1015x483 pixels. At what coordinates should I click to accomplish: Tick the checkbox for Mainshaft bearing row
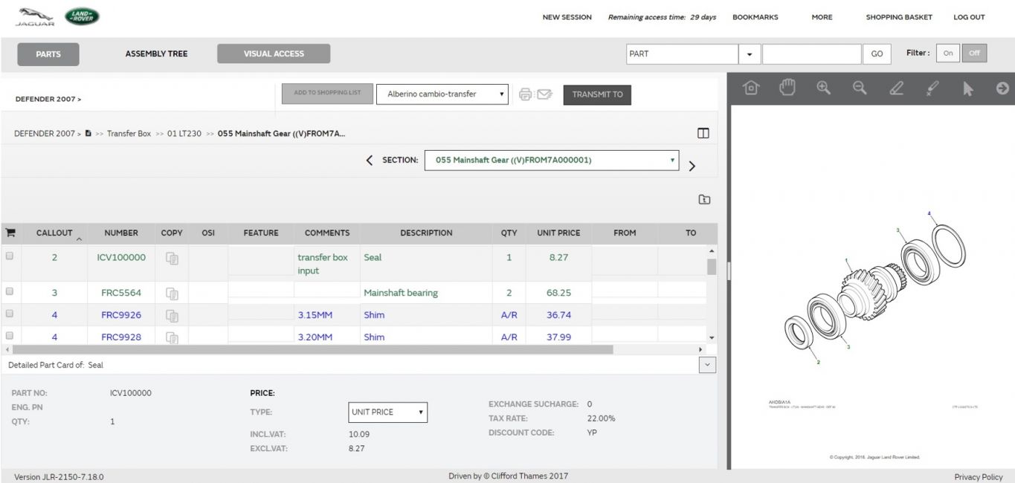10,291
